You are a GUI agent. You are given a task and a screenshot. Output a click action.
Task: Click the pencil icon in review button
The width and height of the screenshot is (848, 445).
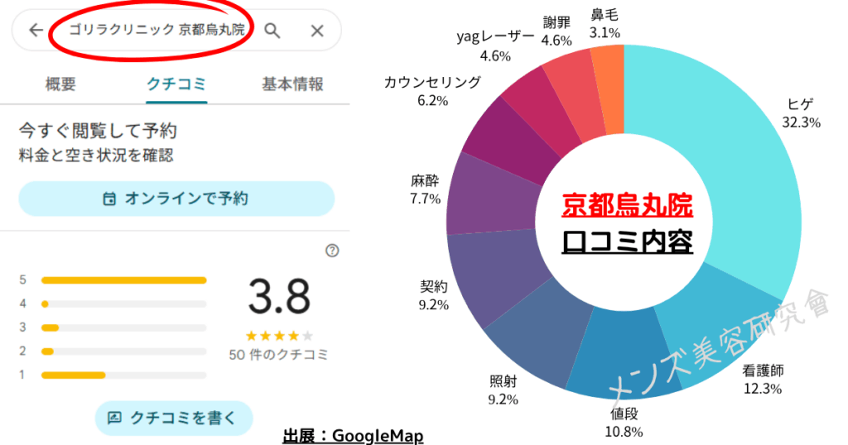(114, 418)
